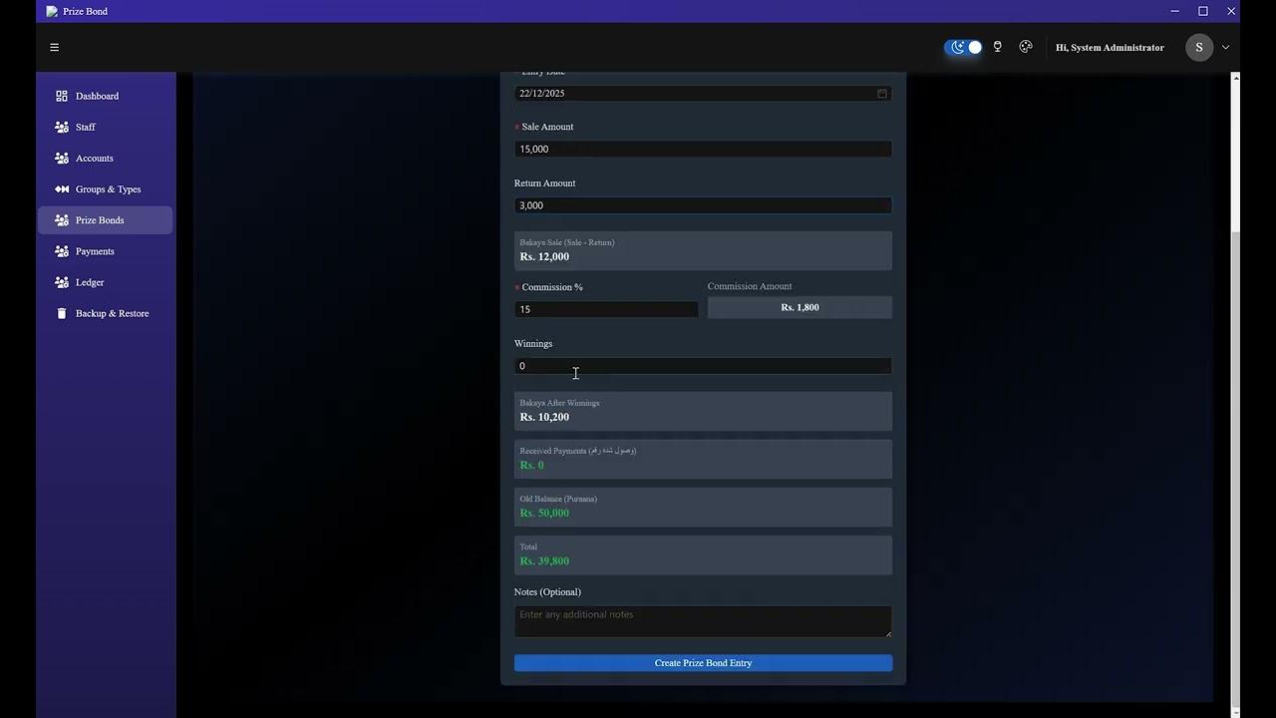
Task: Focus the Return Amount input
Action: point(703,205)
